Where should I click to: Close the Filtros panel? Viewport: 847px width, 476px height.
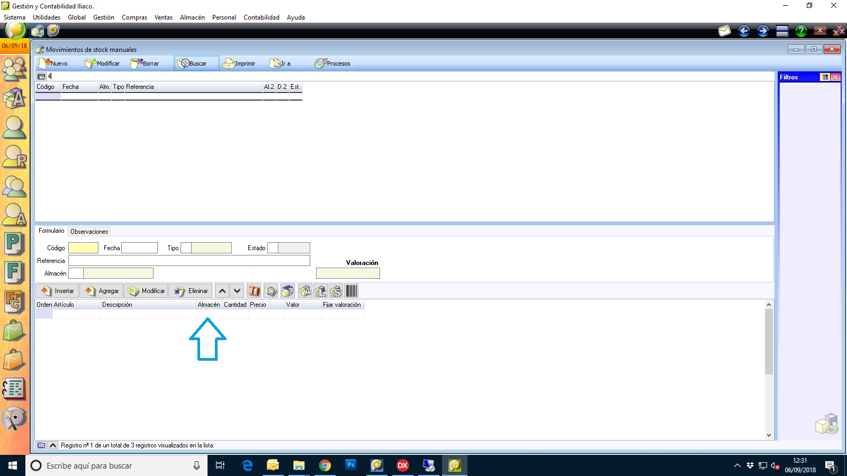pyautogui.click(x=835, y=77)
